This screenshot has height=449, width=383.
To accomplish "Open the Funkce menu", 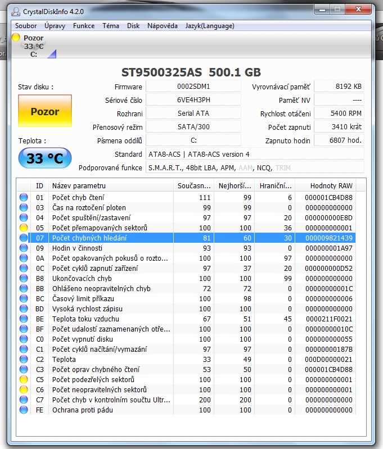I will click(x=84, y=26).
